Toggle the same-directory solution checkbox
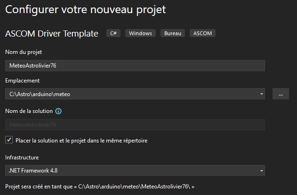 [x=9, y=140]
